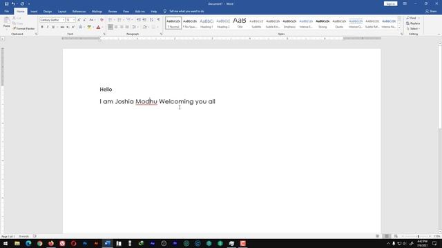Switch to Review tab
The height and width of the screenshot is (248, 442).
(x=113, y=12)
